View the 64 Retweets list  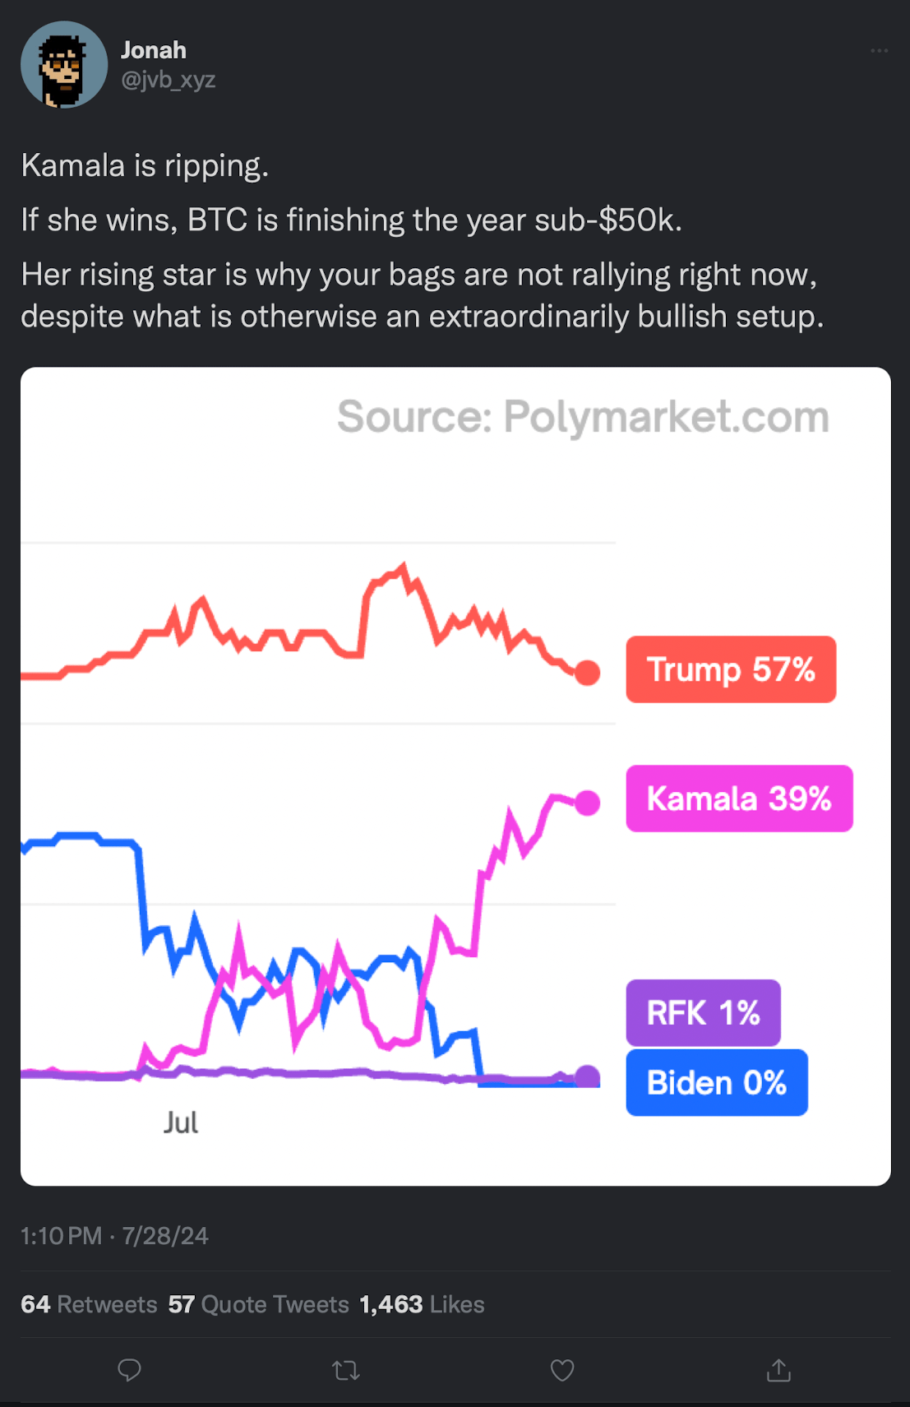pyautogui.click(x=89, y=1304)
